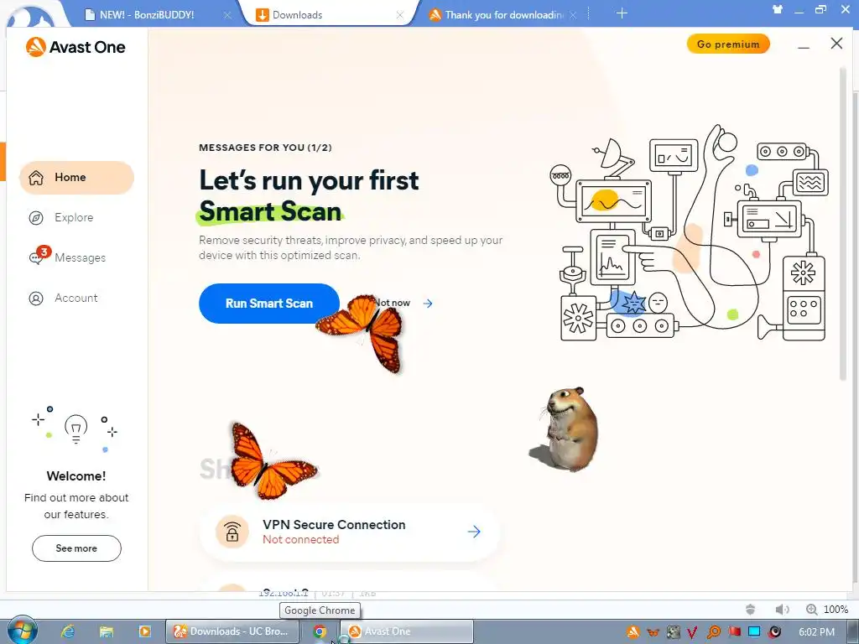Viewport: 859px width, 644px height.
Task: Click the UC Browser skin shirt icon
Action: point(777,9)
